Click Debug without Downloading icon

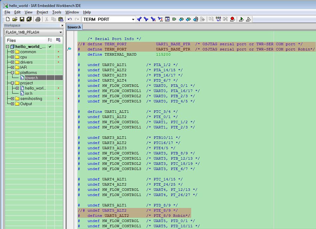(248, 19)
